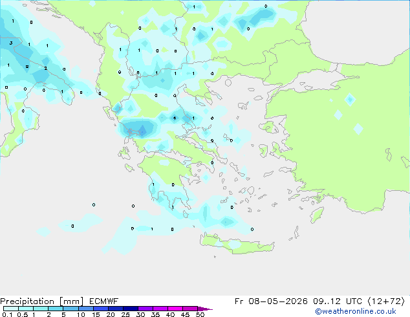Viewport: 410px width, 317px height.
Task: Select the 'Precipitation [mm]' title text
Action: pyautogui.click(x=42, y=301)
